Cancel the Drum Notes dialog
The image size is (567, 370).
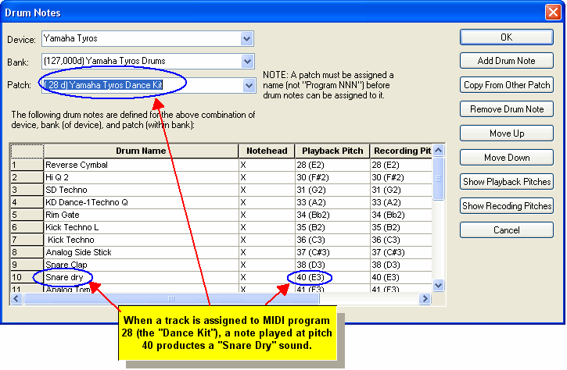point(506,230)
